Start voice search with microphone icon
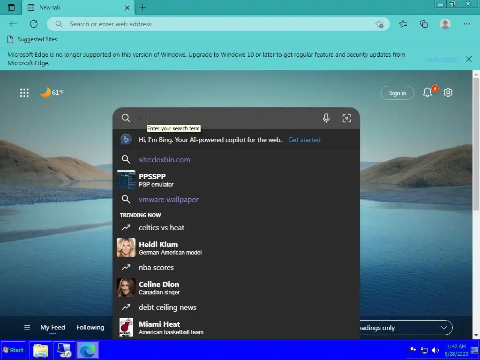 pos(326,118)
